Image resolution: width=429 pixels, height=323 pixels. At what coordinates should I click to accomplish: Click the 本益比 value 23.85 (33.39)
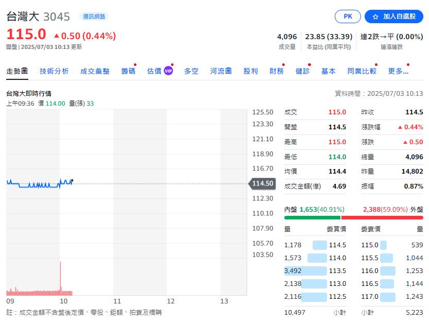tap(329, 37)
